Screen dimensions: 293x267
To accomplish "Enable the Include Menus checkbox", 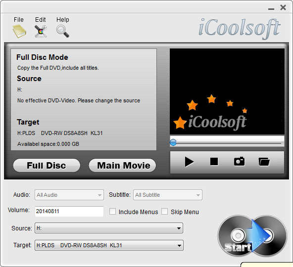I will pos(112,212).
